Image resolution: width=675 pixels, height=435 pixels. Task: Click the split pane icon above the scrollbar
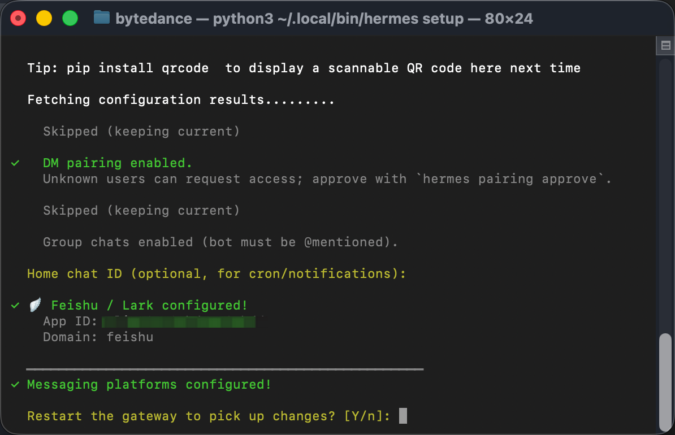(x=665, y=45)
